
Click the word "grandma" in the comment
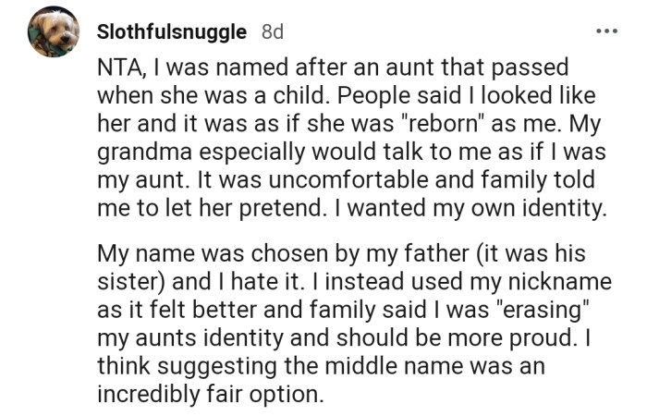point(145,152)
